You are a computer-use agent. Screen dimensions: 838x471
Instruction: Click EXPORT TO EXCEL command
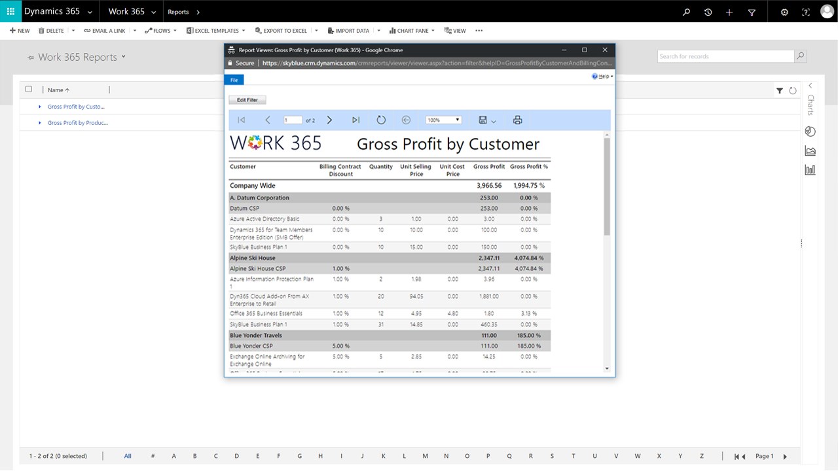tap(281, 31)
